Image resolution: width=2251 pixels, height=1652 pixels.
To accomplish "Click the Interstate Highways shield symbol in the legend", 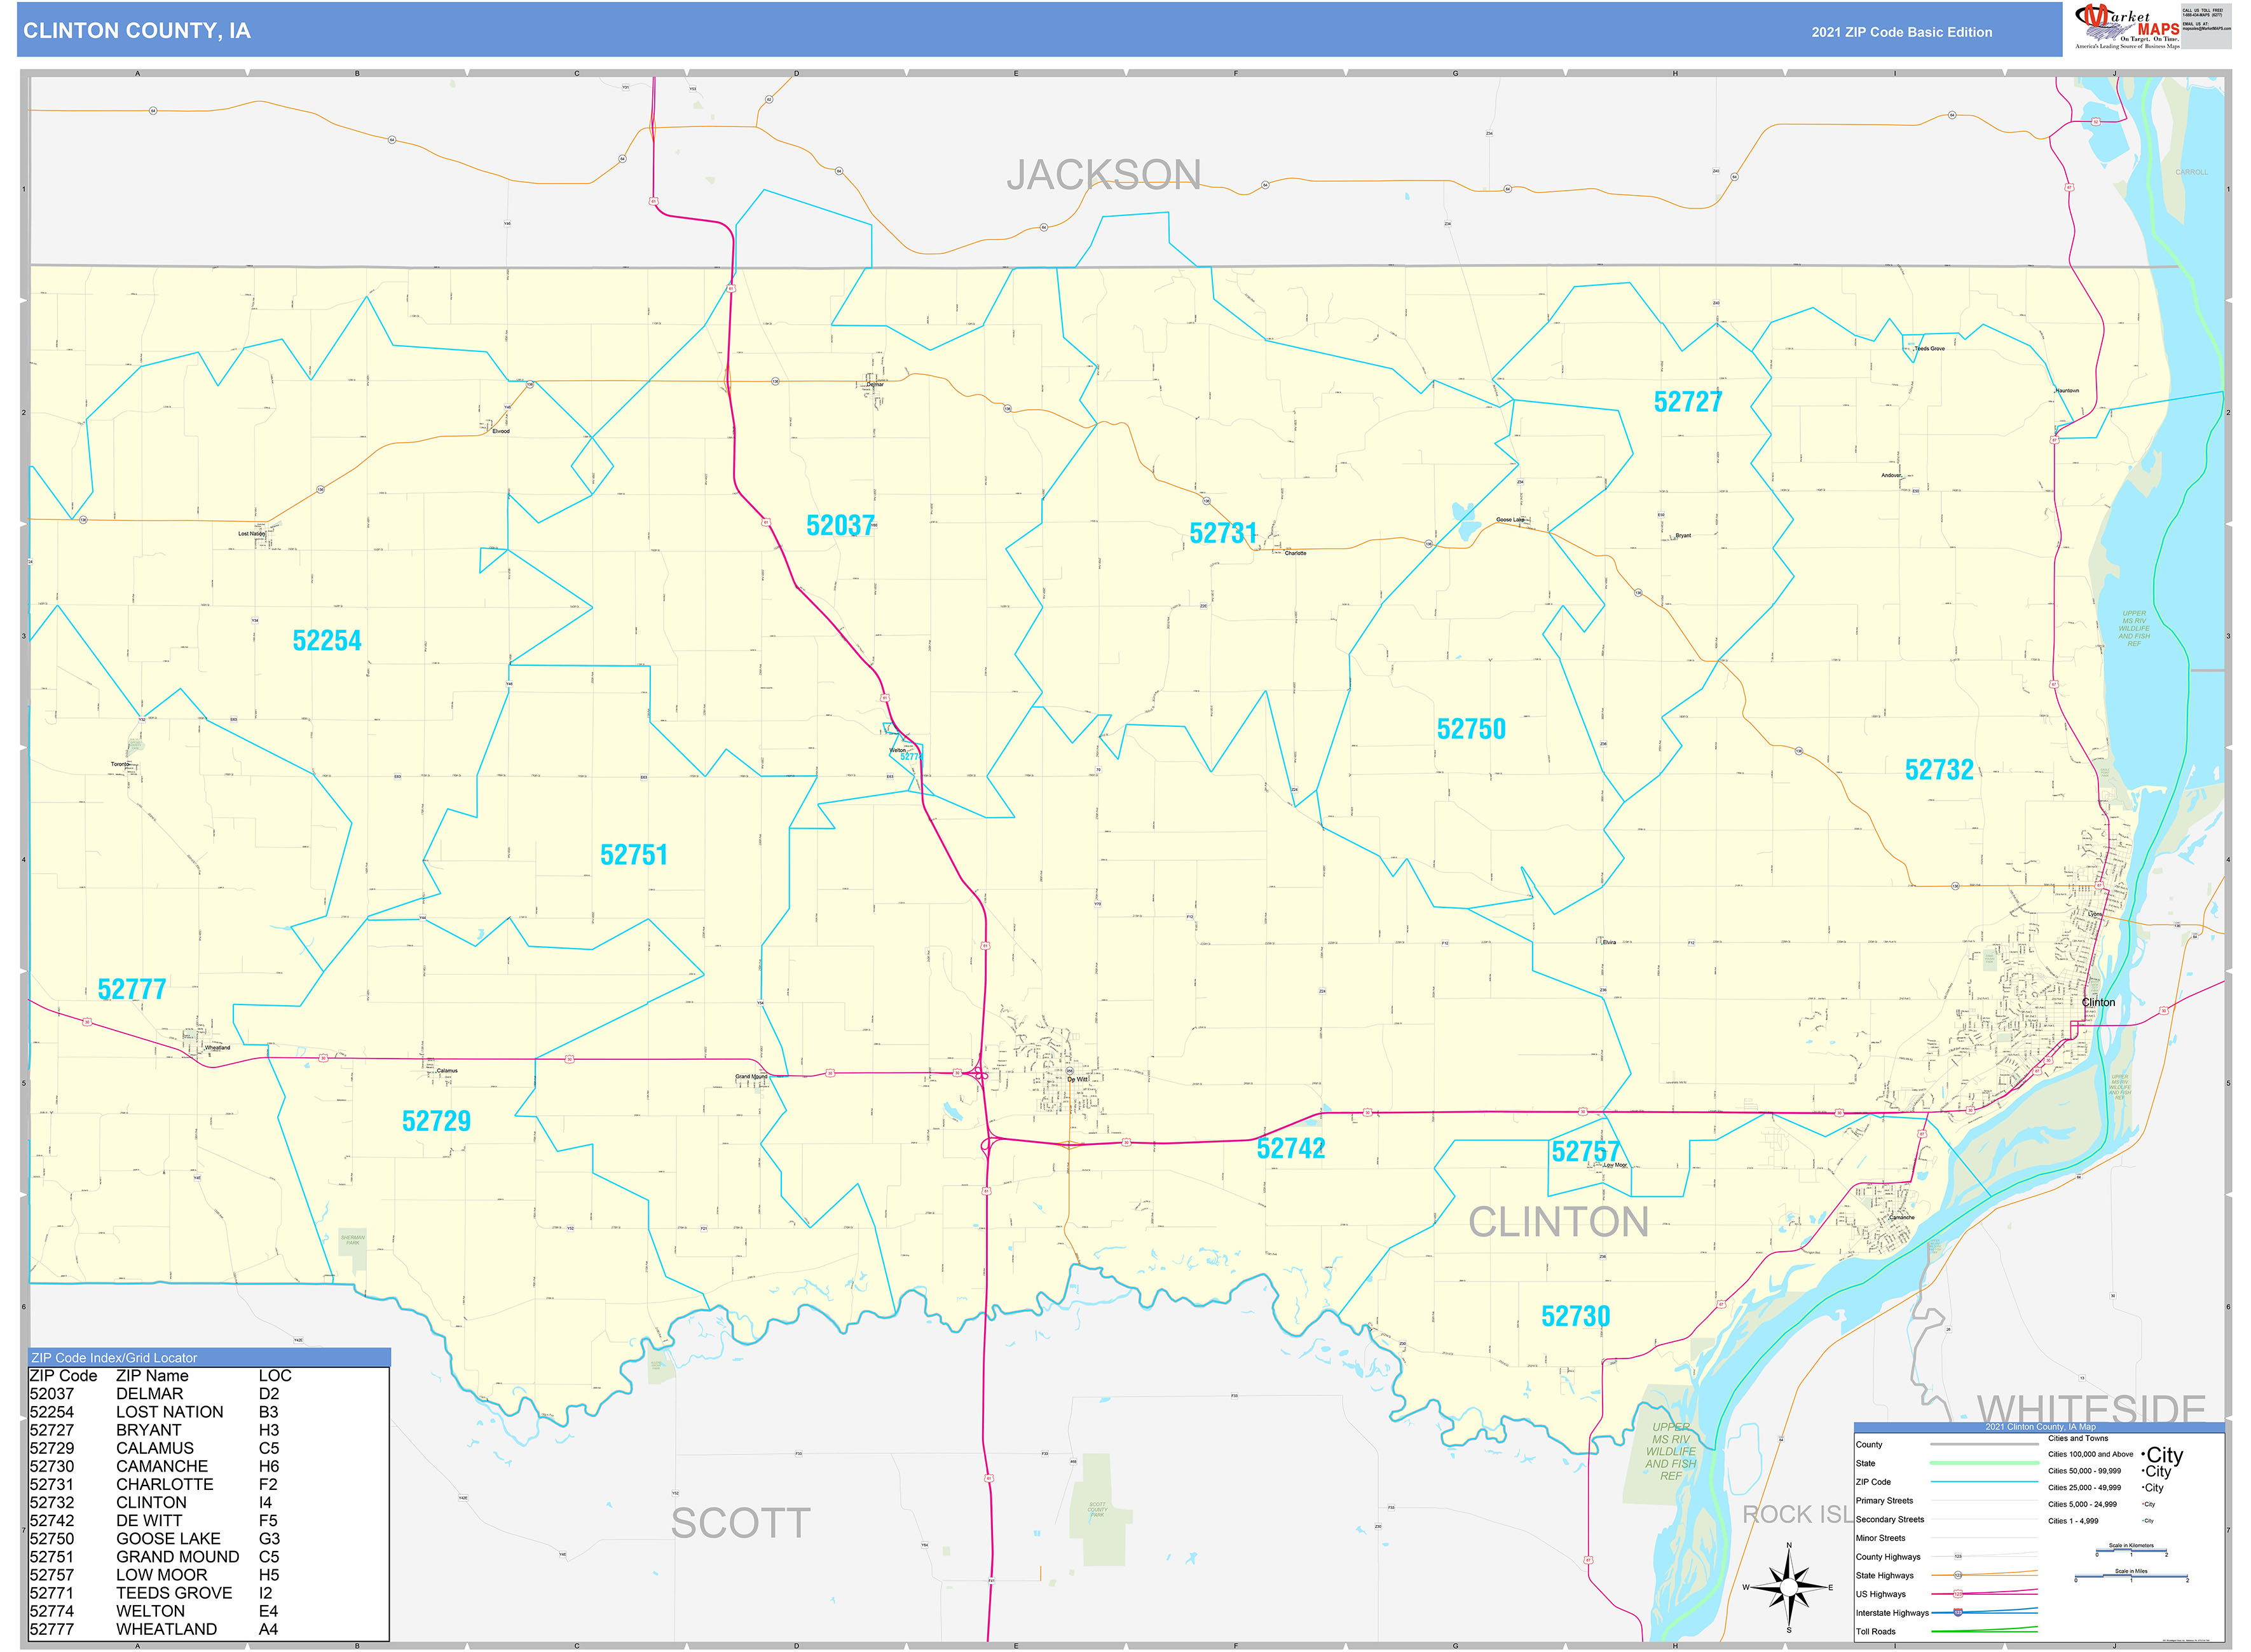I will [1959, 1613].
